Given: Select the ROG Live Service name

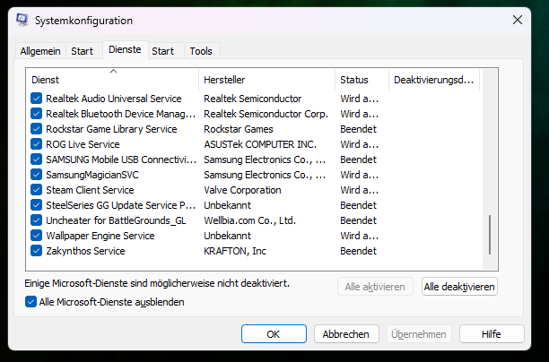Looking at the screenshot, I should coord(83,144).
